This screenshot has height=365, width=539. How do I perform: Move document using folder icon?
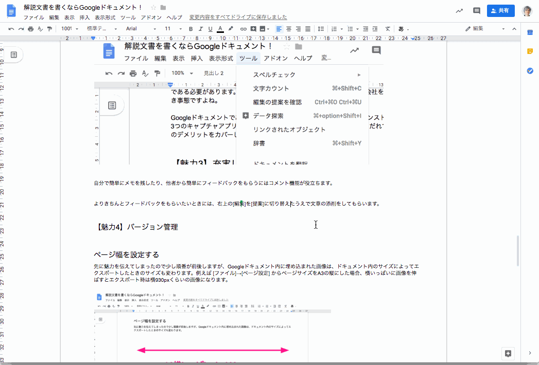point(163,8)
